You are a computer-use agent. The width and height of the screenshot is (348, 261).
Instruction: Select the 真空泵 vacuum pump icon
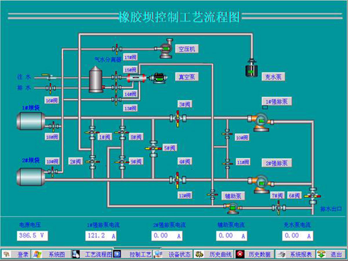click(158, 78)
